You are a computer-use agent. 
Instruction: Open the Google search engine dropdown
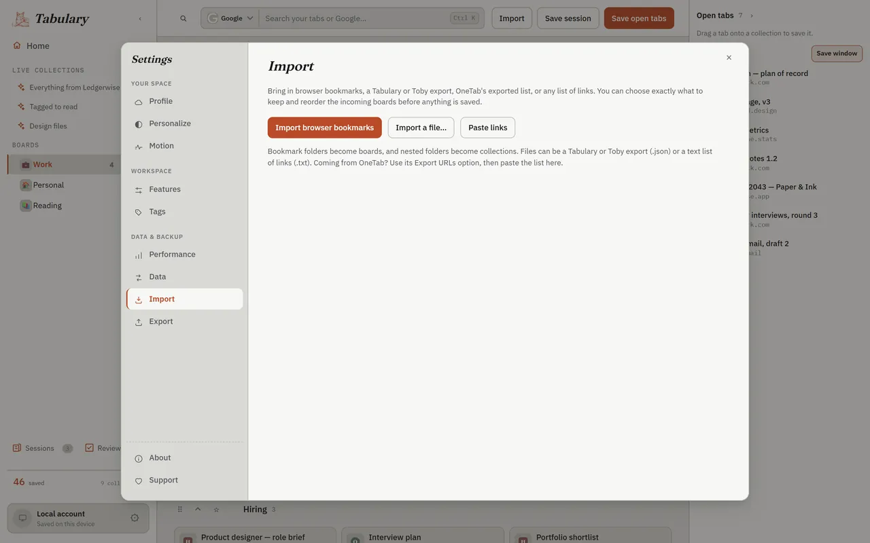click(230, 18)
